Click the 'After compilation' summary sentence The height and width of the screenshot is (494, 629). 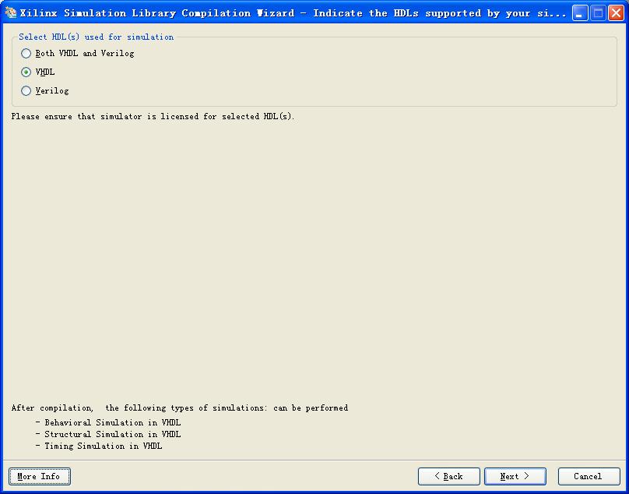click(x=180, y=408)
